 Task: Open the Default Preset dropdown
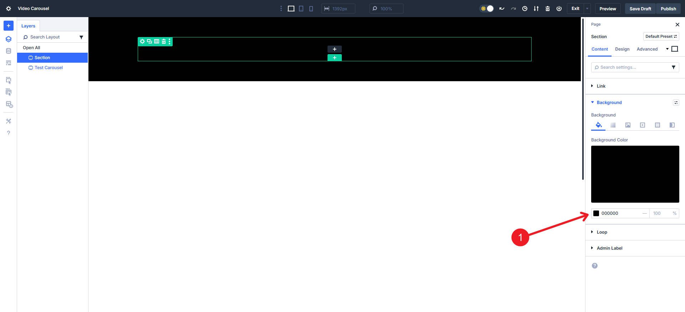(x=661, y=36)
